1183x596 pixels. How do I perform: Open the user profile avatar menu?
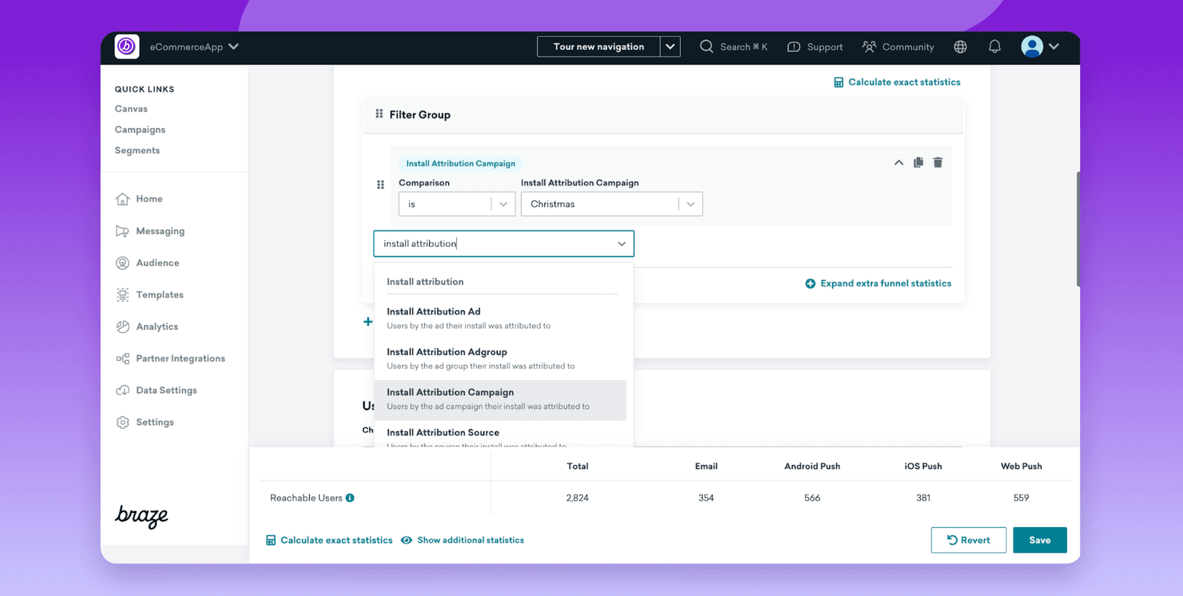pos(1039,47)
